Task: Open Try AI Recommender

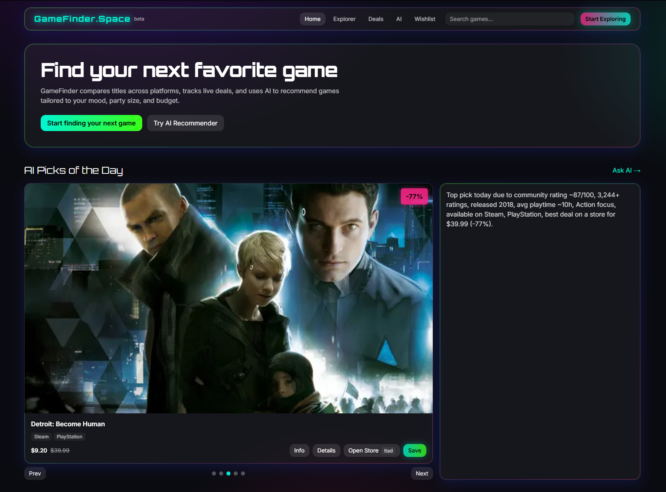Action: tap(185, 123)
